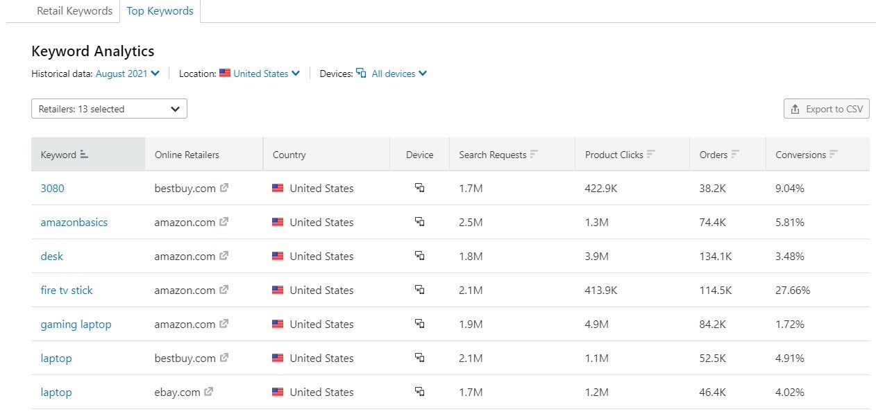Click the Keyword Analytics heading
The width and height of the screenshot is (876, 414).
click(93, 51)
